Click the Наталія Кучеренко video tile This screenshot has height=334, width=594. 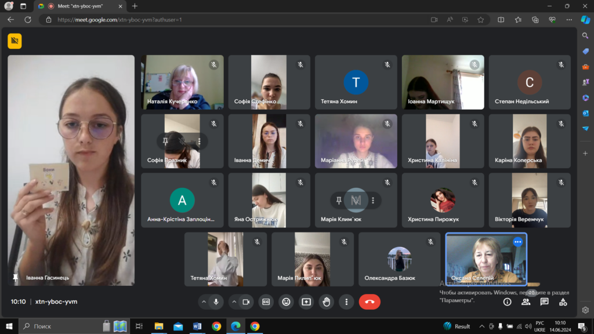182,82
